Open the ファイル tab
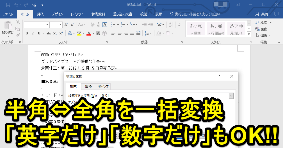The width and height of the screenshot is (283, 148). (x=8, y=14)
